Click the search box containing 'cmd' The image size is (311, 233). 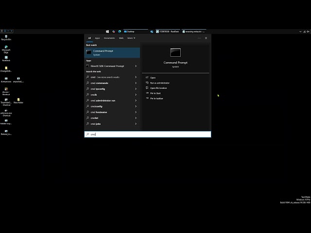148,134
